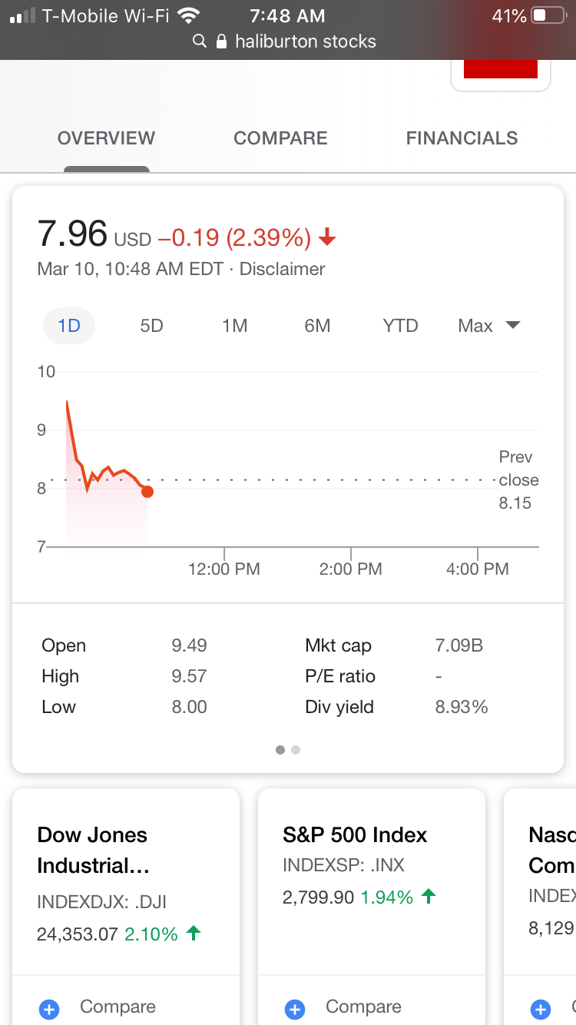This screenshot has height=1025, width=576.
Task: Select the 1D chart range
Action: (69, 326)
